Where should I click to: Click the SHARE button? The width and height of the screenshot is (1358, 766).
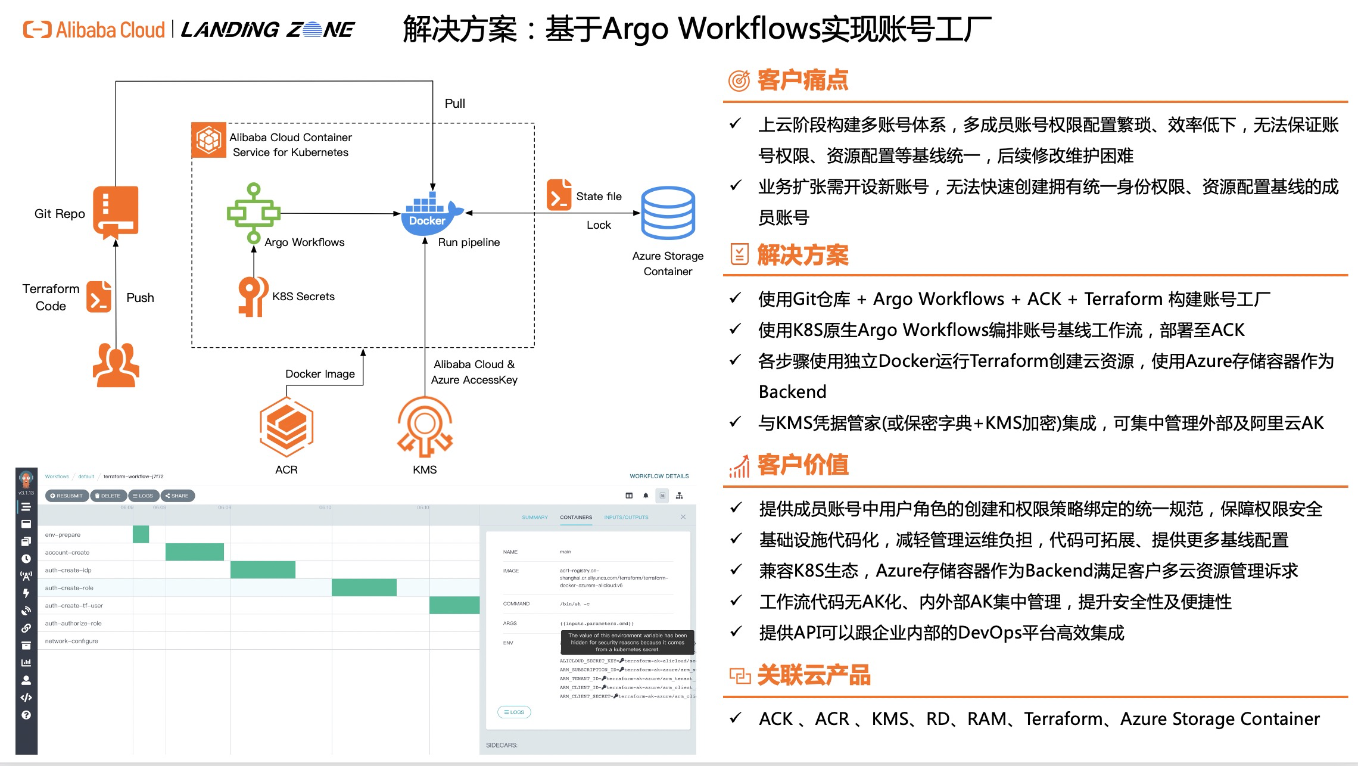coord(177,496)
